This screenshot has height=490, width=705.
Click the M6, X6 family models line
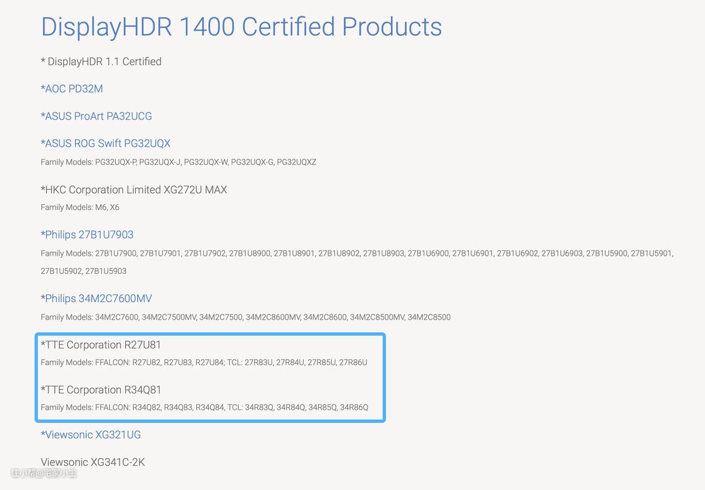pyautogui.click(x=80, y=207)
